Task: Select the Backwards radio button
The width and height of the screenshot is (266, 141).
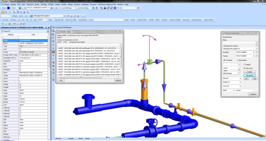Action: [x=238, y=60]
